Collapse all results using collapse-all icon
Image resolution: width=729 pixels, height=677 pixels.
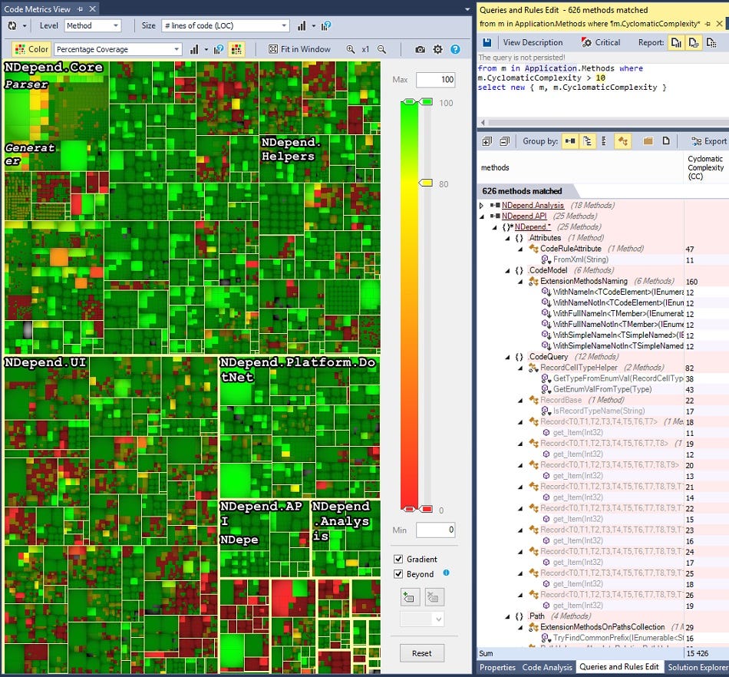click(x=504, y=140)
